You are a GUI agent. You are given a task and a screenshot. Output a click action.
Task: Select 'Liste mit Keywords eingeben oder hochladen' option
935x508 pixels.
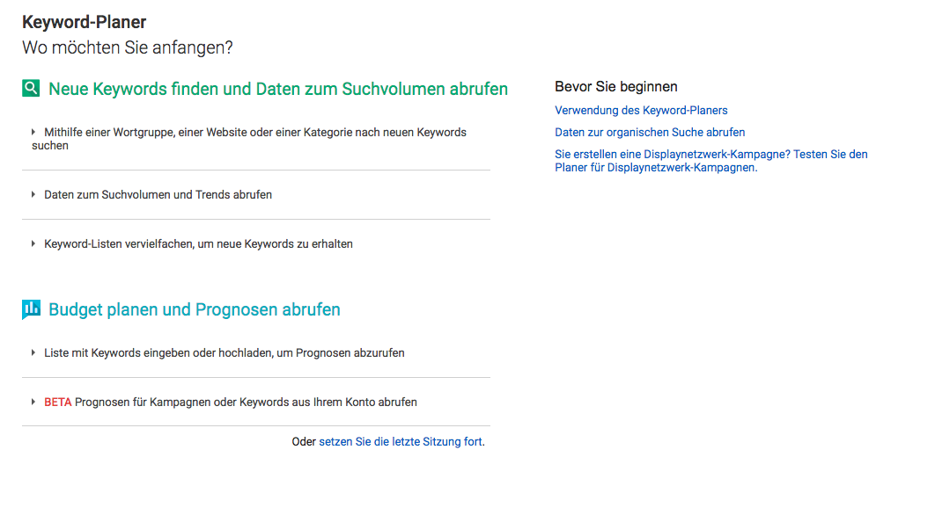(225, 352)
